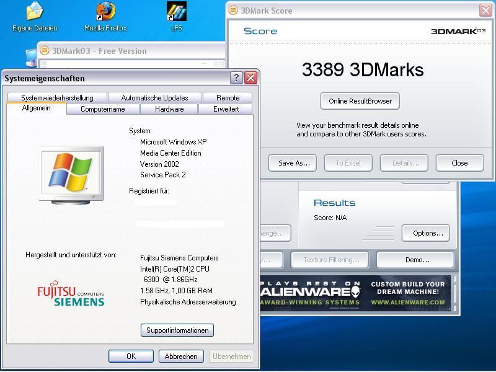Open the Automatische Updates tab
The width and height of the screenshot is (496, 372).
pyautogui.click(x=154, y=97)
